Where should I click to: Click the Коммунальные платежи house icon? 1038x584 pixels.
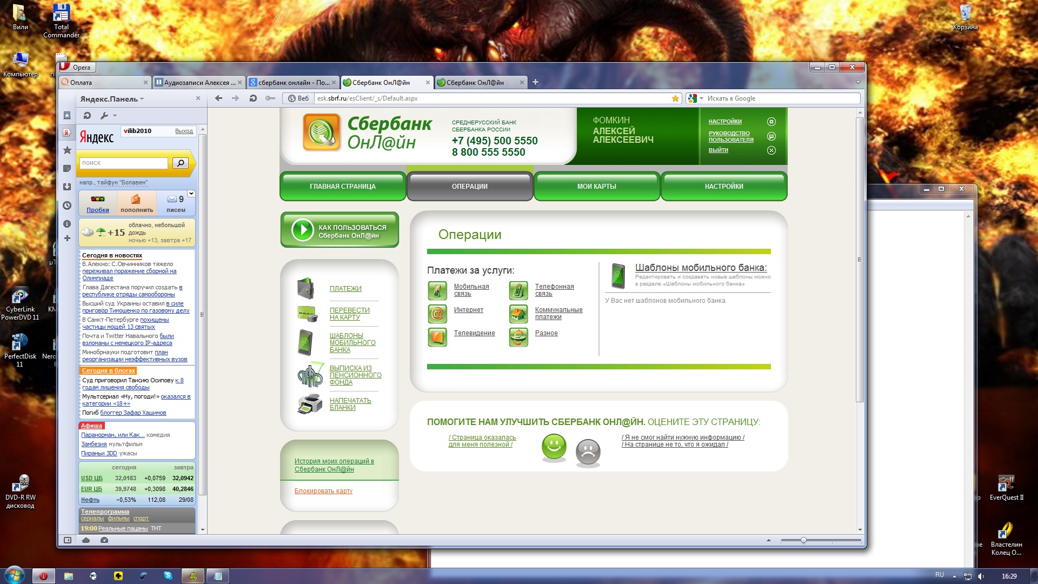pos(518,314)
